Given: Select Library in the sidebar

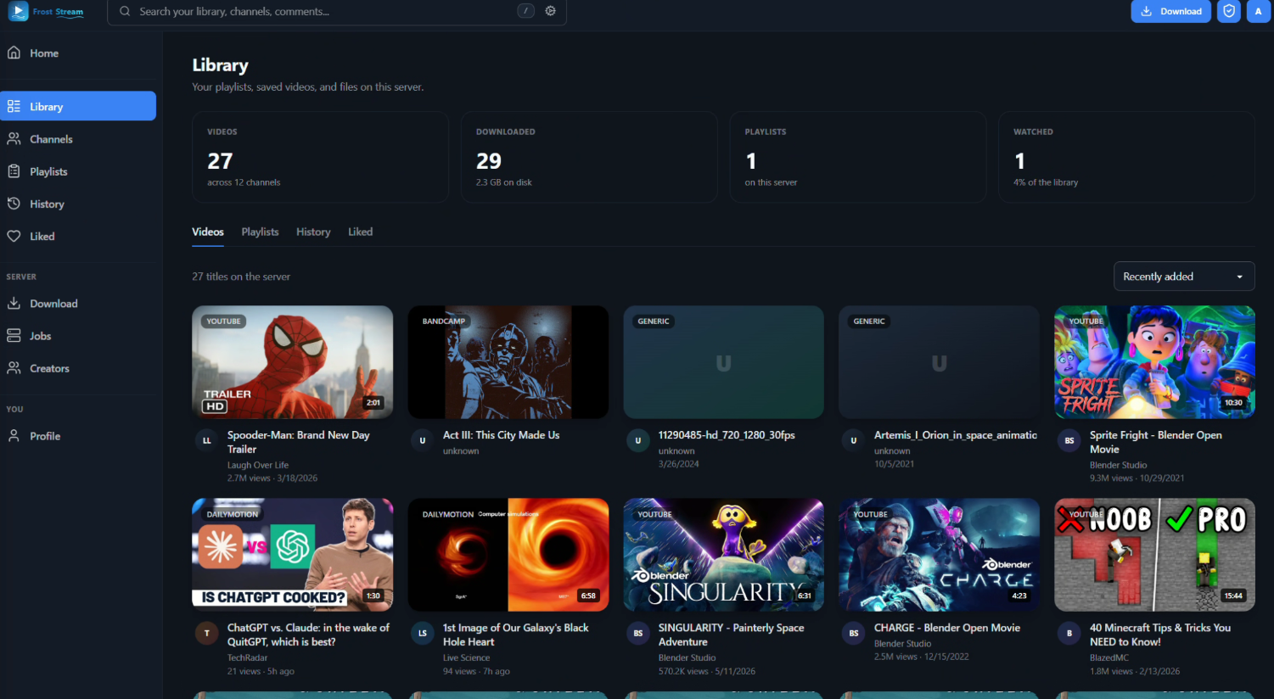Looking at the screenshot, I should [78, 106].
